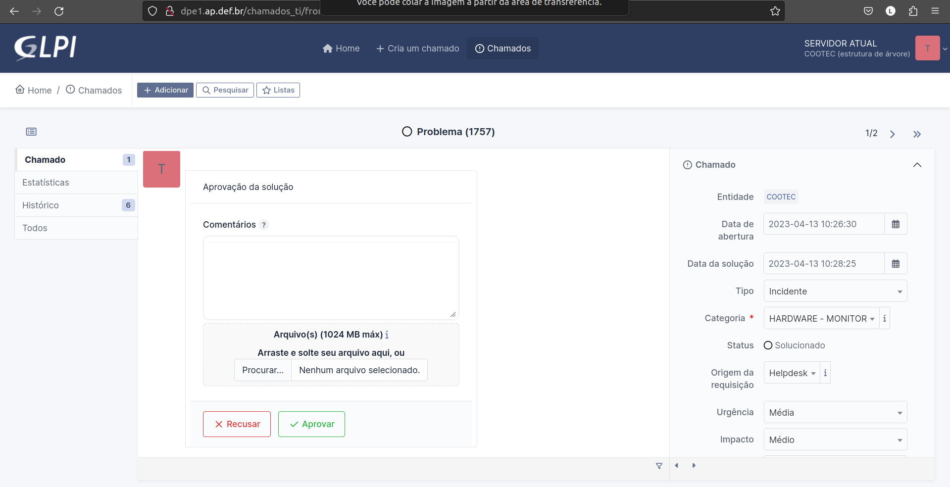
Task: Click the GLPI logo
Action: tap(45, 48)
